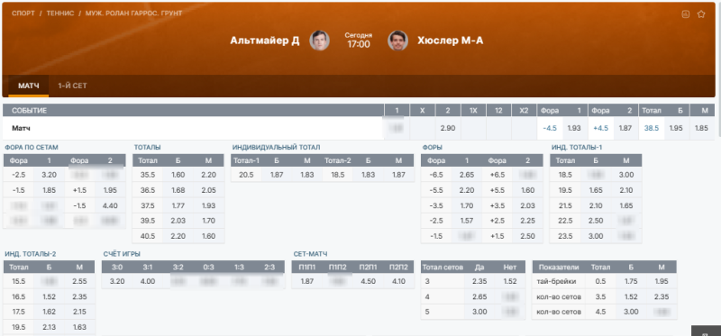Image resolution: width=721 pixels, height=336 pixels.
Task: Pick Да for 3 total sets at 2.35
Action: (x=479, y=281)
